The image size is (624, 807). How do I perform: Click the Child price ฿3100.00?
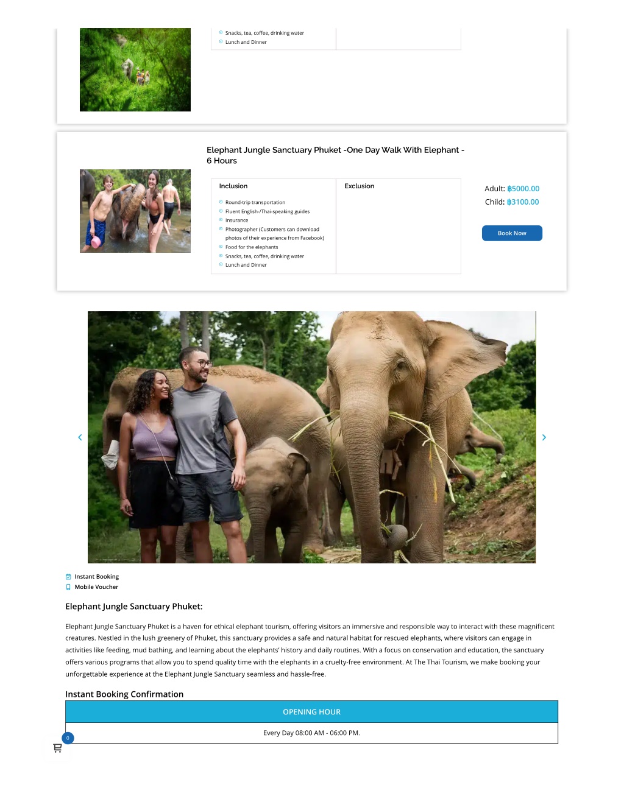coord(523,202)
